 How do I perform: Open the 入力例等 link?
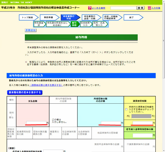[x=156, y=8]
